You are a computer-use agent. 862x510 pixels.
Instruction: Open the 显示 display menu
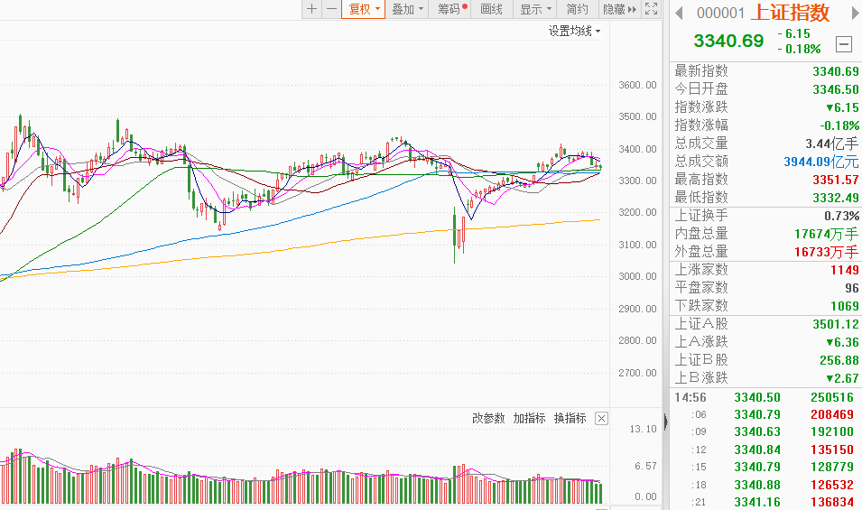(535, 9)
